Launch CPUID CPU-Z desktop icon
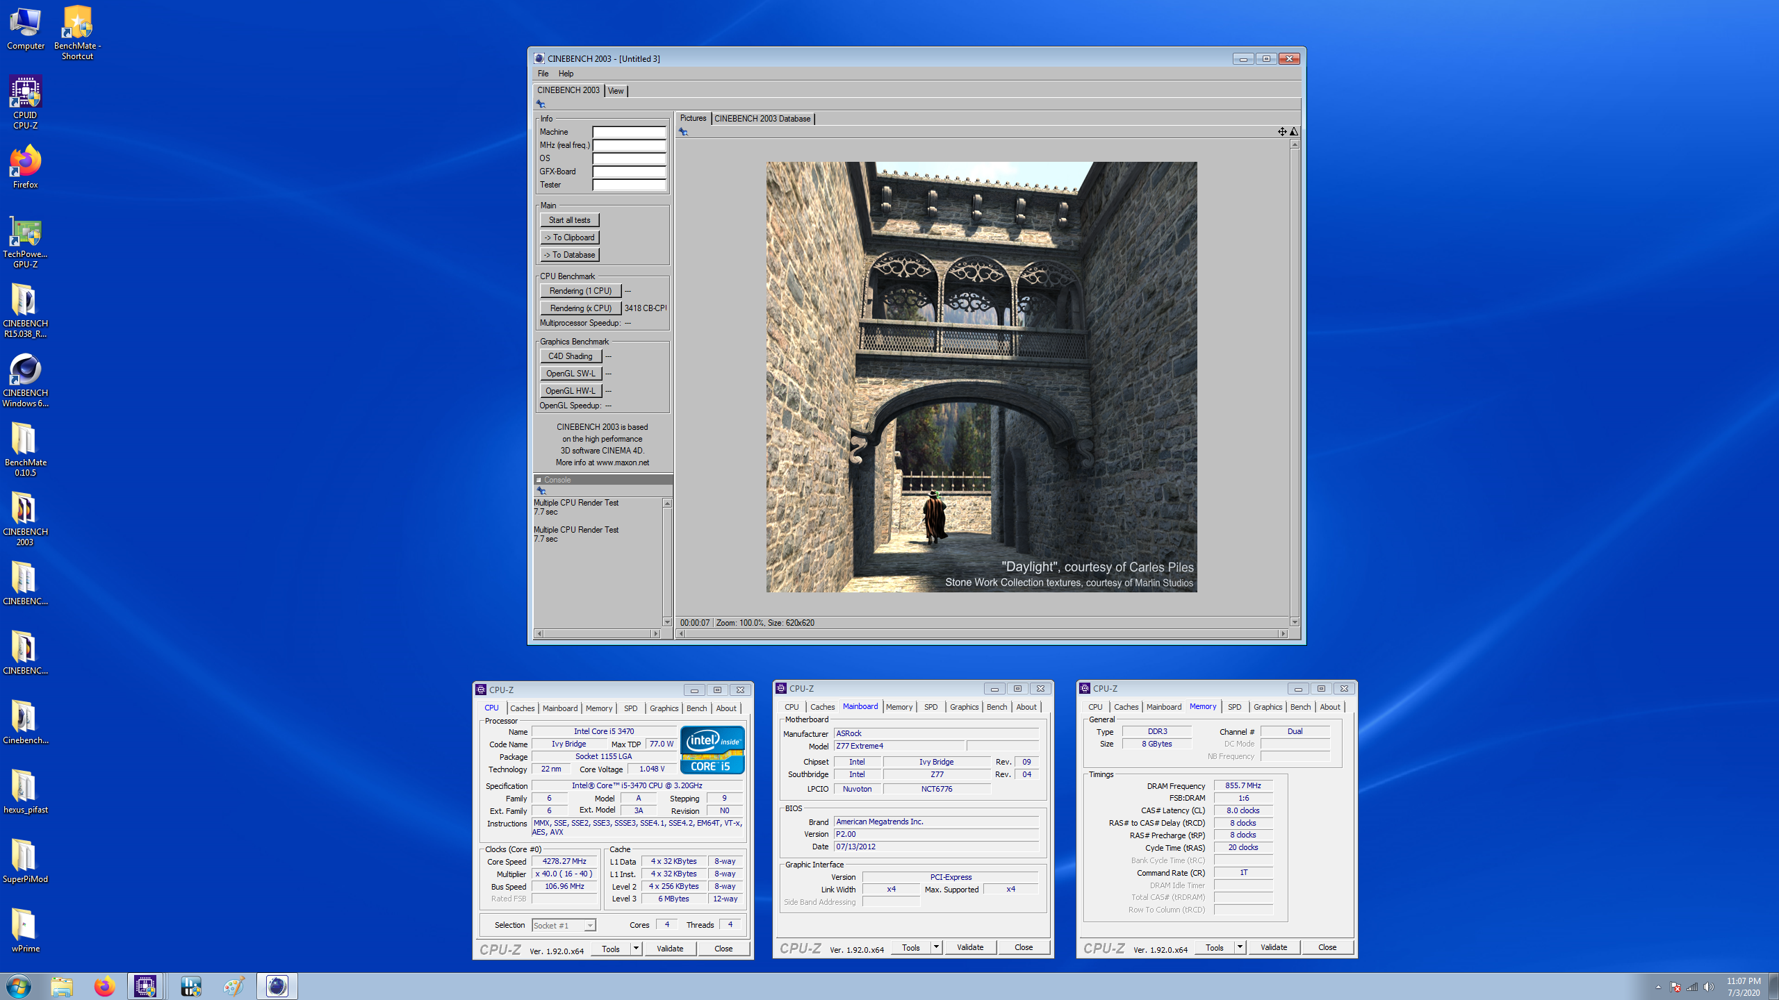 (26, 102)
